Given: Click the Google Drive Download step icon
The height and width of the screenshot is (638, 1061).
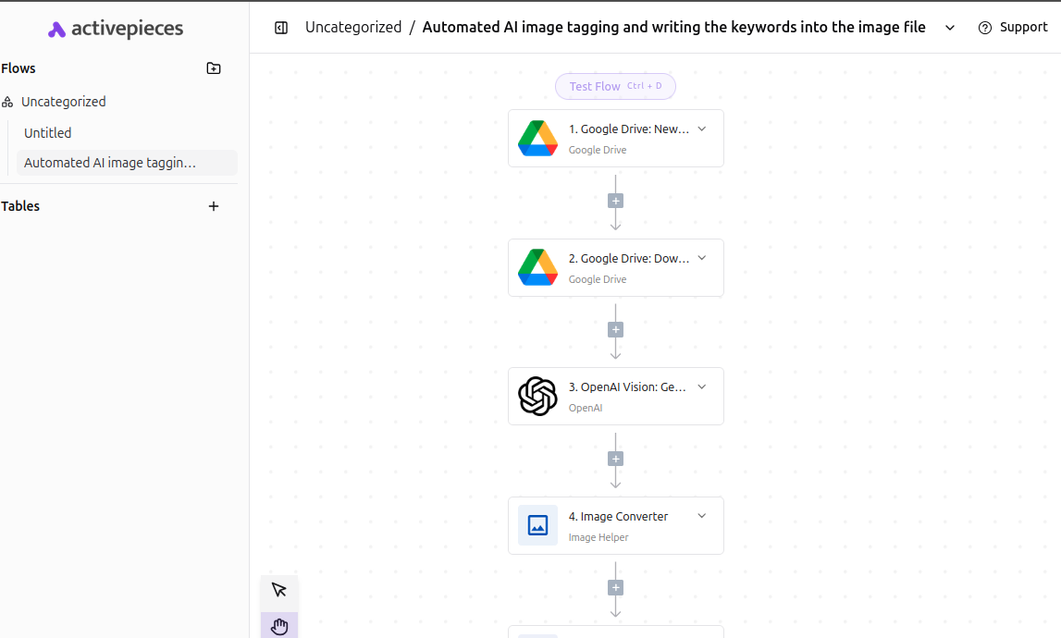Looking at the screenshot, I should (537, 267).
